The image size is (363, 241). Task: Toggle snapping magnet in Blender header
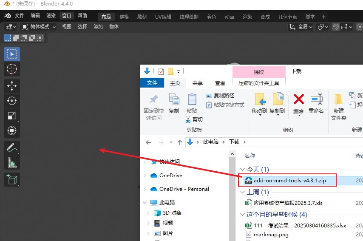(x=336, y=27)
